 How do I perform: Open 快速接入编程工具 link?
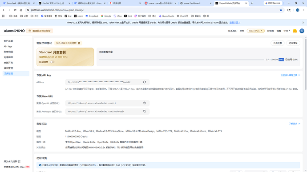(290, 75)
